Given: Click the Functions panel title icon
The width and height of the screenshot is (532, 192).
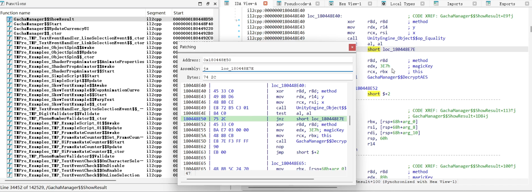Looking at the screenshot, I should click(3, 4).
